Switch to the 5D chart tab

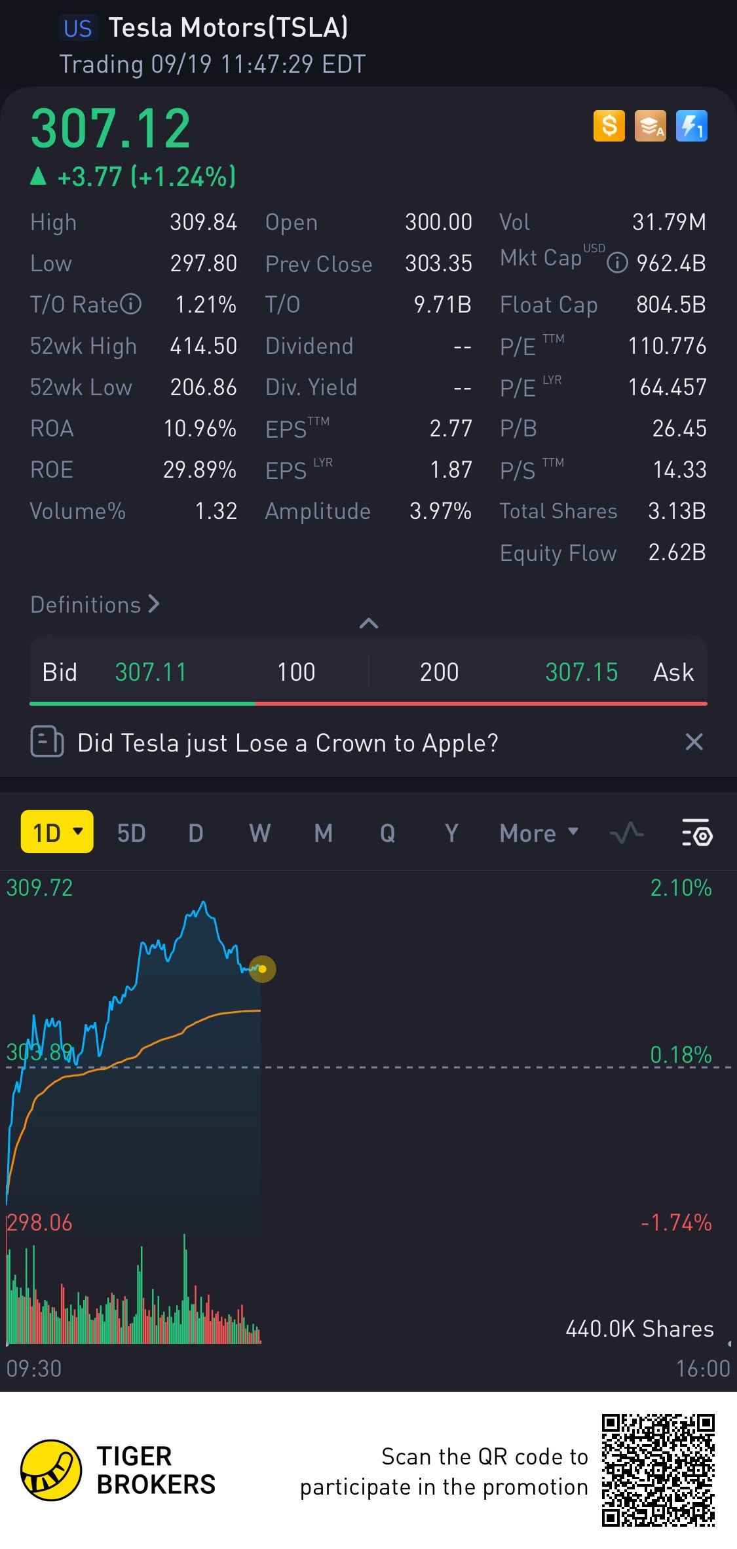click(x=131, y=833)
